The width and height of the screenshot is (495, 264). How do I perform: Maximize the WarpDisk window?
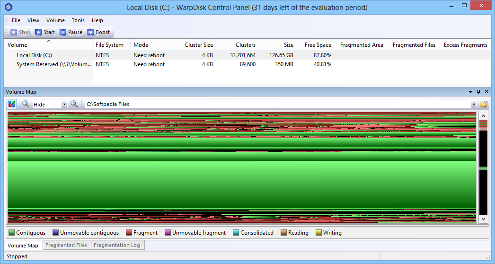tap(464, 5)
